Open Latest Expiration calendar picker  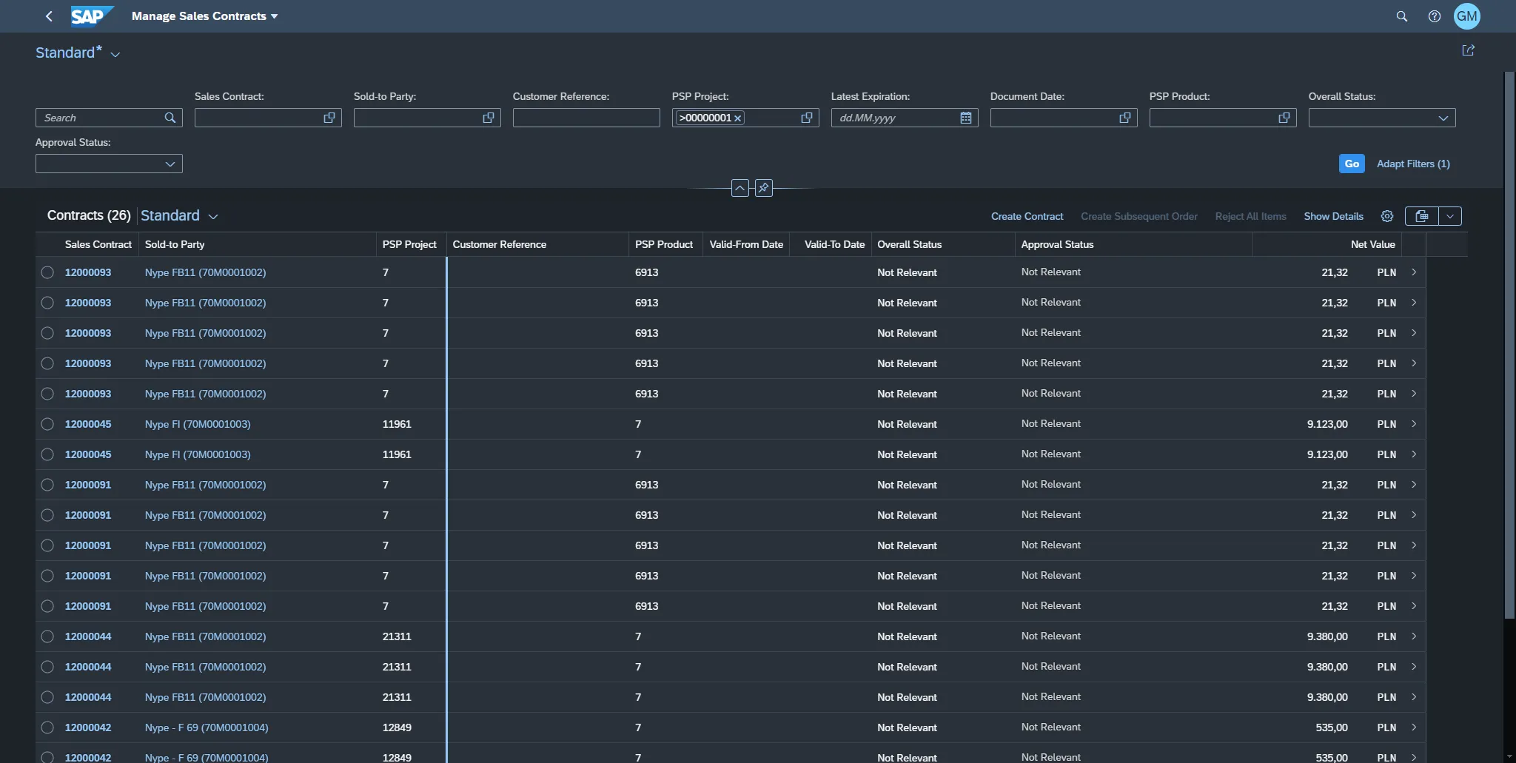point(965,118)
